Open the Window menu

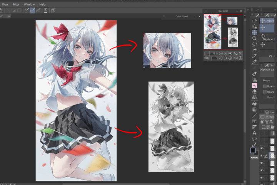(x=29, y=4)
